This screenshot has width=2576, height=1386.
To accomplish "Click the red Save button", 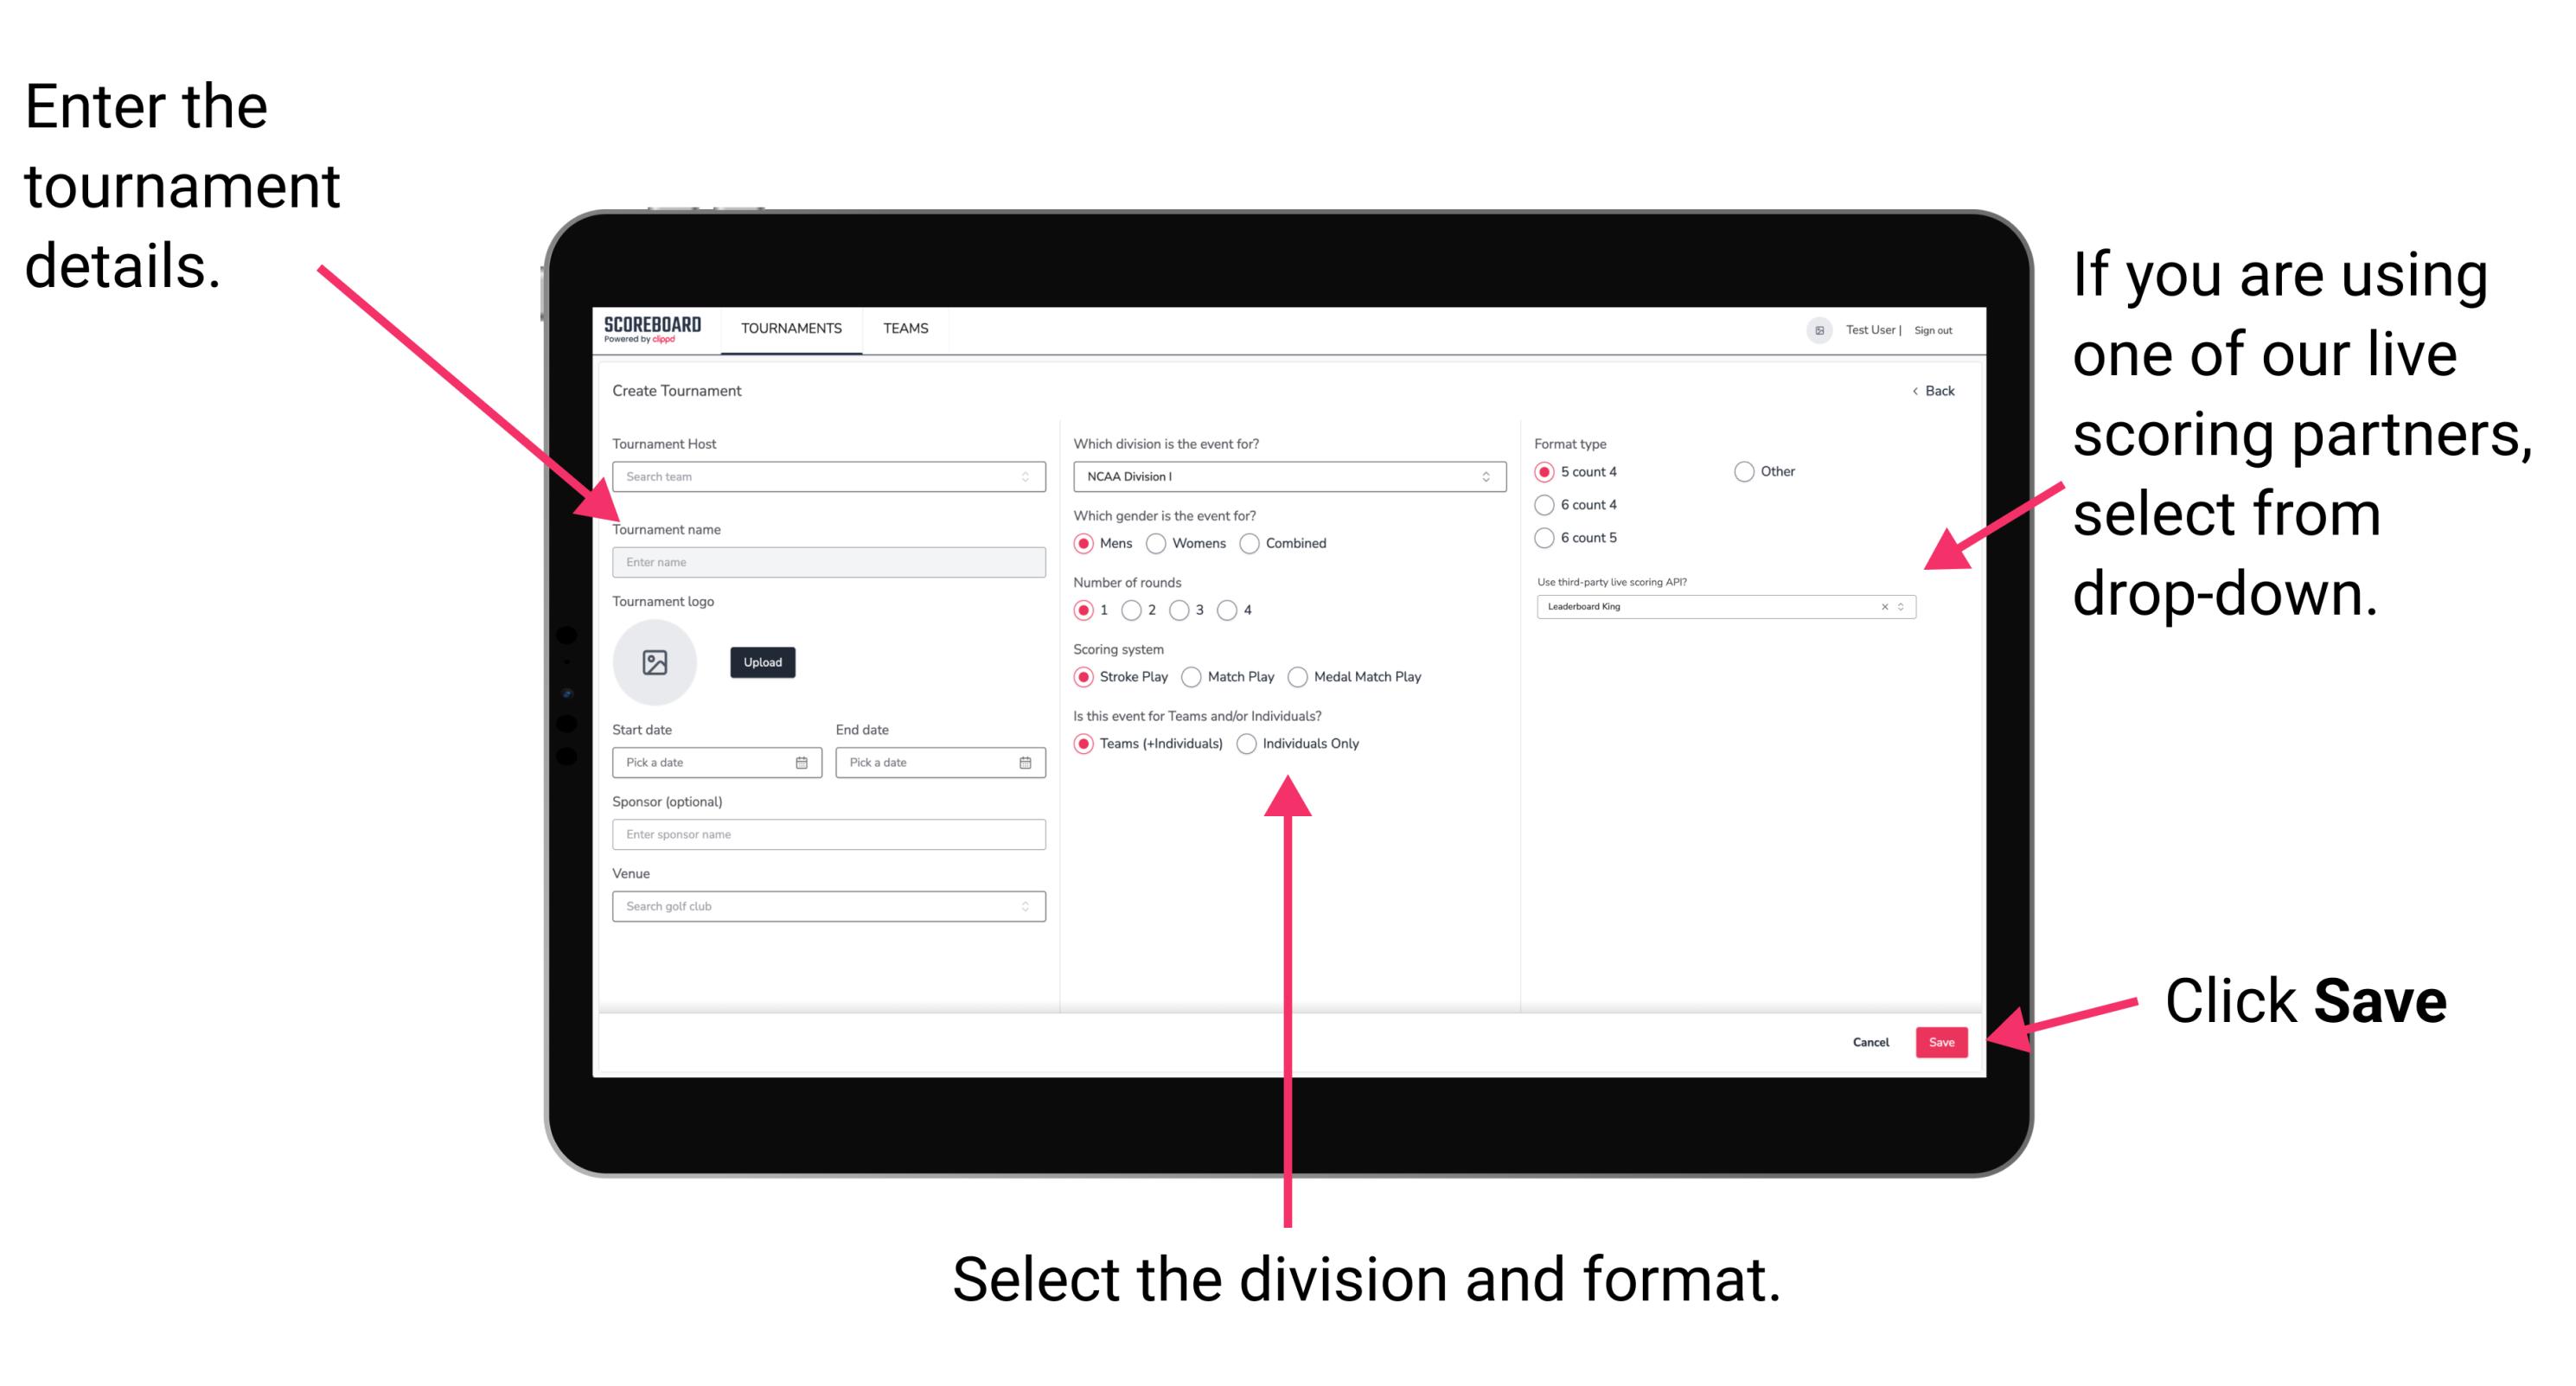I will [1946, 1043].
